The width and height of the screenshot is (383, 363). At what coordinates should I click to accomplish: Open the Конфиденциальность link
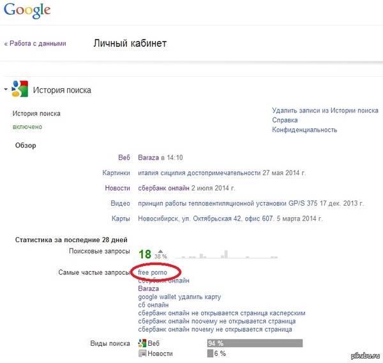pyautogui.click(x=304, y=130)
